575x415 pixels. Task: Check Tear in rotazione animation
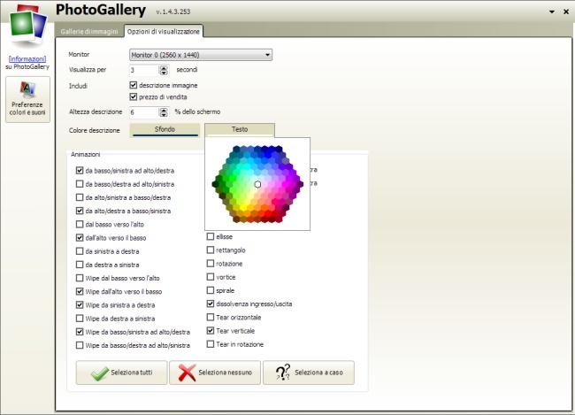[x=211, y=344]
